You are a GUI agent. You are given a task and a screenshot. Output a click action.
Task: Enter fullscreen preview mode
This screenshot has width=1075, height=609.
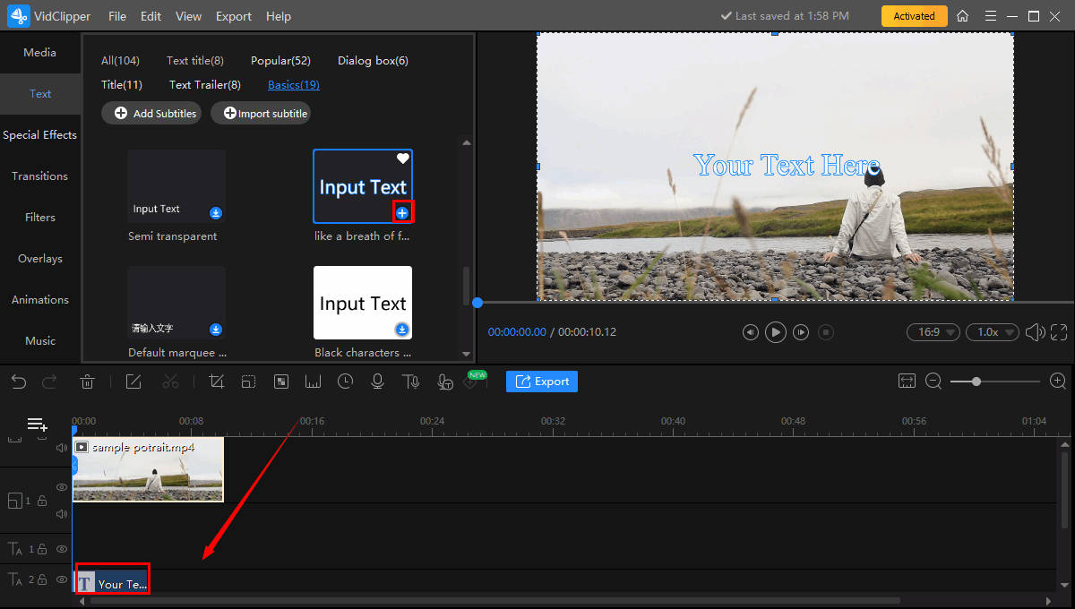tap(1059, 332)
